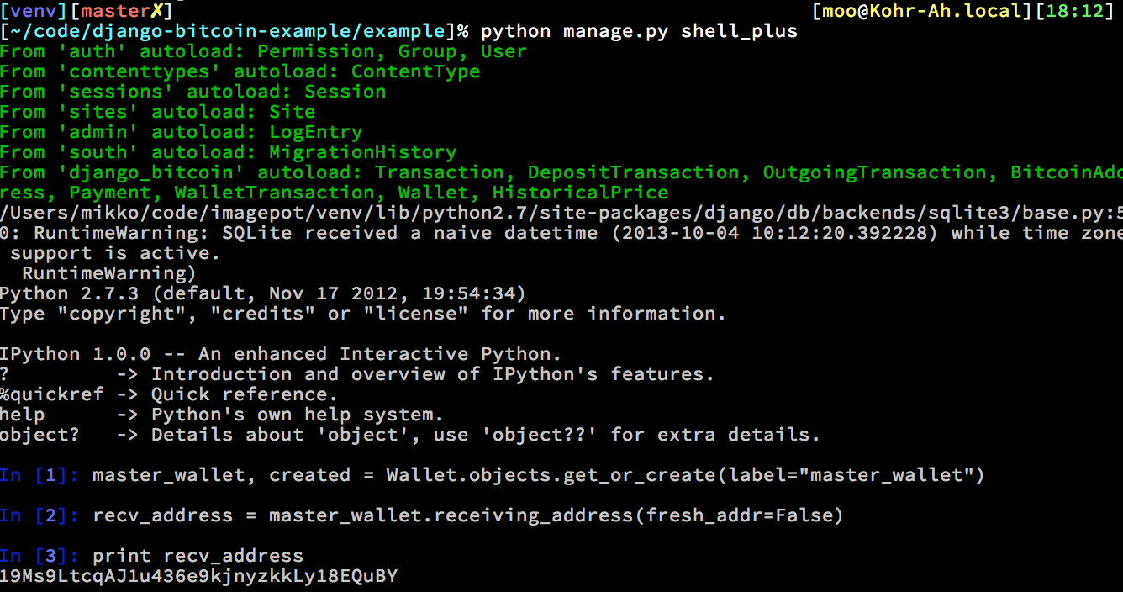Click the shell_plus command argument
The image size is (1123, 592).
pos(739,32)
